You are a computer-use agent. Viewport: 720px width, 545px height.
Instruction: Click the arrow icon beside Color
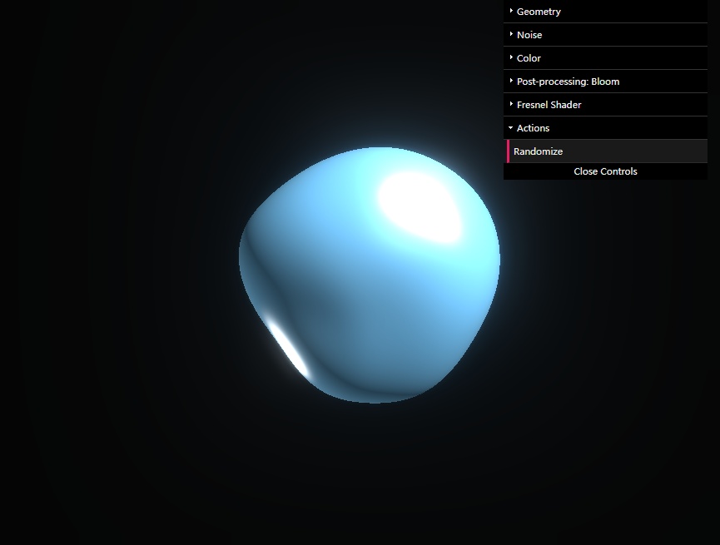[511, 57]
